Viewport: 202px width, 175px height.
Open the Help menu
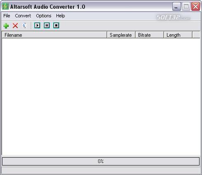61,16
